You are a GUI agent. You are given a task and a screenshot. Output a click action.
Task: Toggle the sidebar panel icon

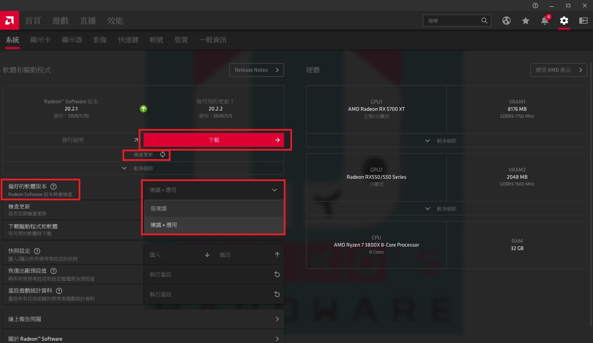(x=583, y=21)
